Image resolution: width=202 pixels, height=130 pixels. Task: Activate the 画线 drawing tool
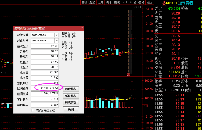[x=117, y=2]
